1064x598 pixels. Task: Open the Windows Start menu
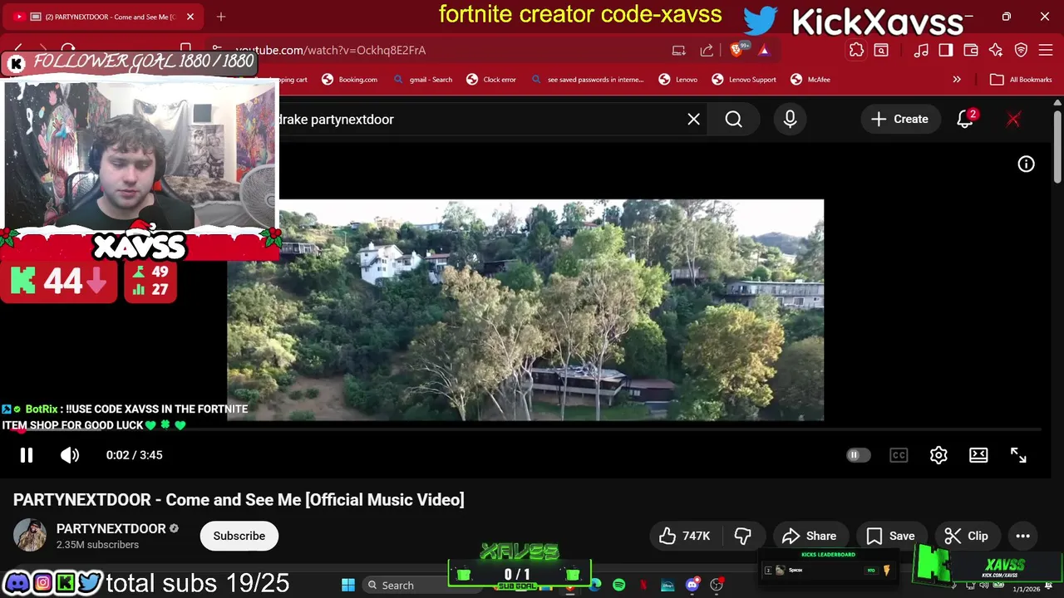(348, 586)
